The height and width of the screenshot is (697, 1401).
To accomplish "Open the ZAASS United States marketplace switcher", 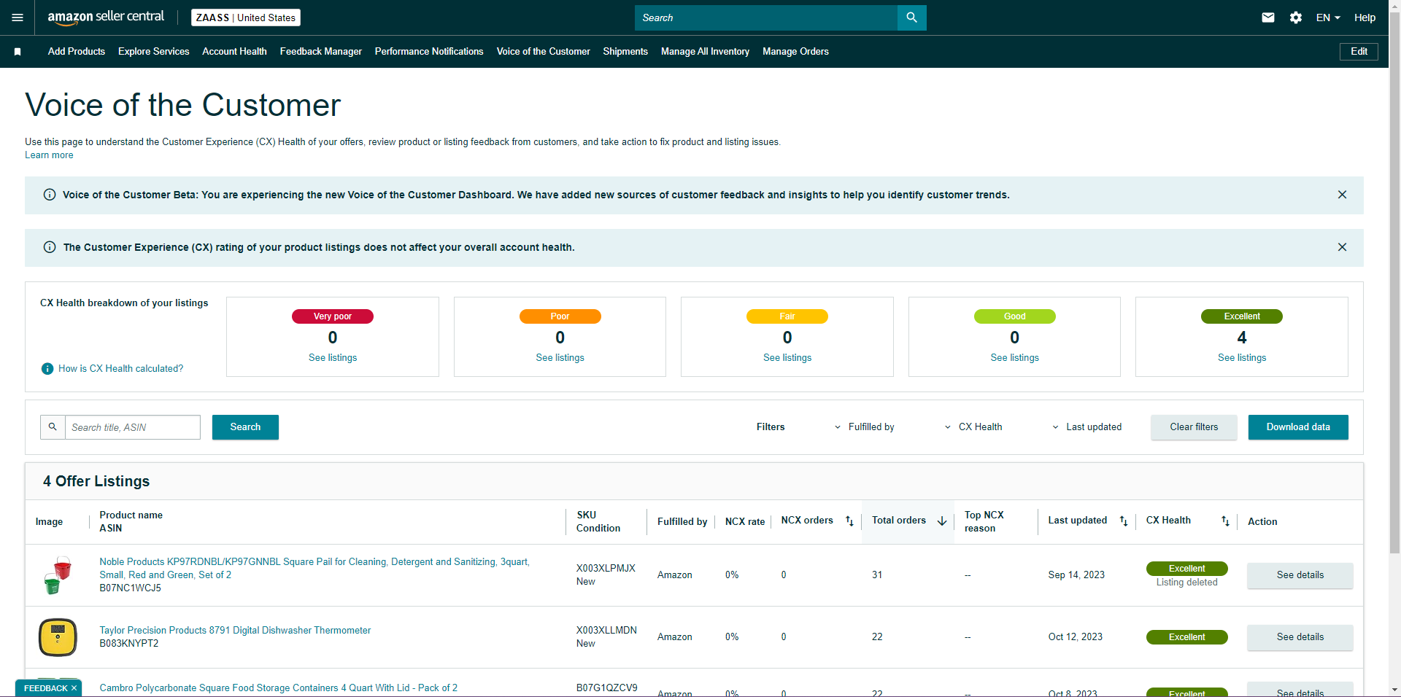I will click(246, 17).
